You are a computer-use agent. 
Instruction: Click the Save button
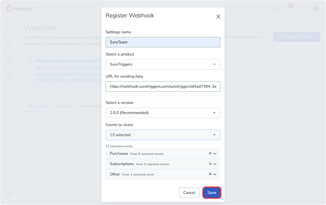click(212, 193)
